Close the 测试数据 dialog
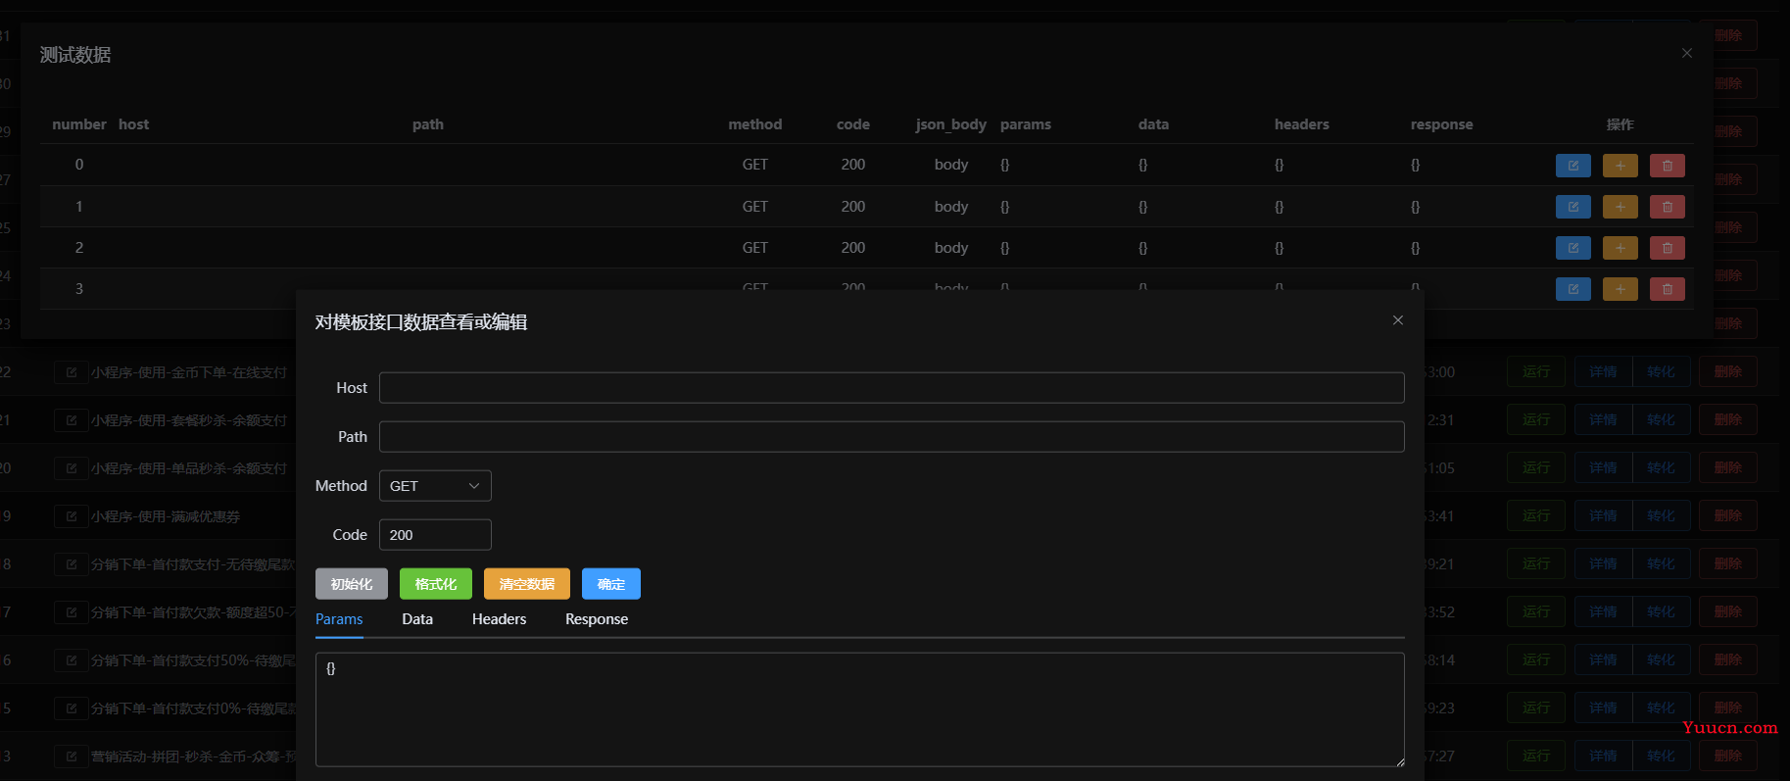The height and width of the screenshot is (781, 1790). tap(1686, 53)
